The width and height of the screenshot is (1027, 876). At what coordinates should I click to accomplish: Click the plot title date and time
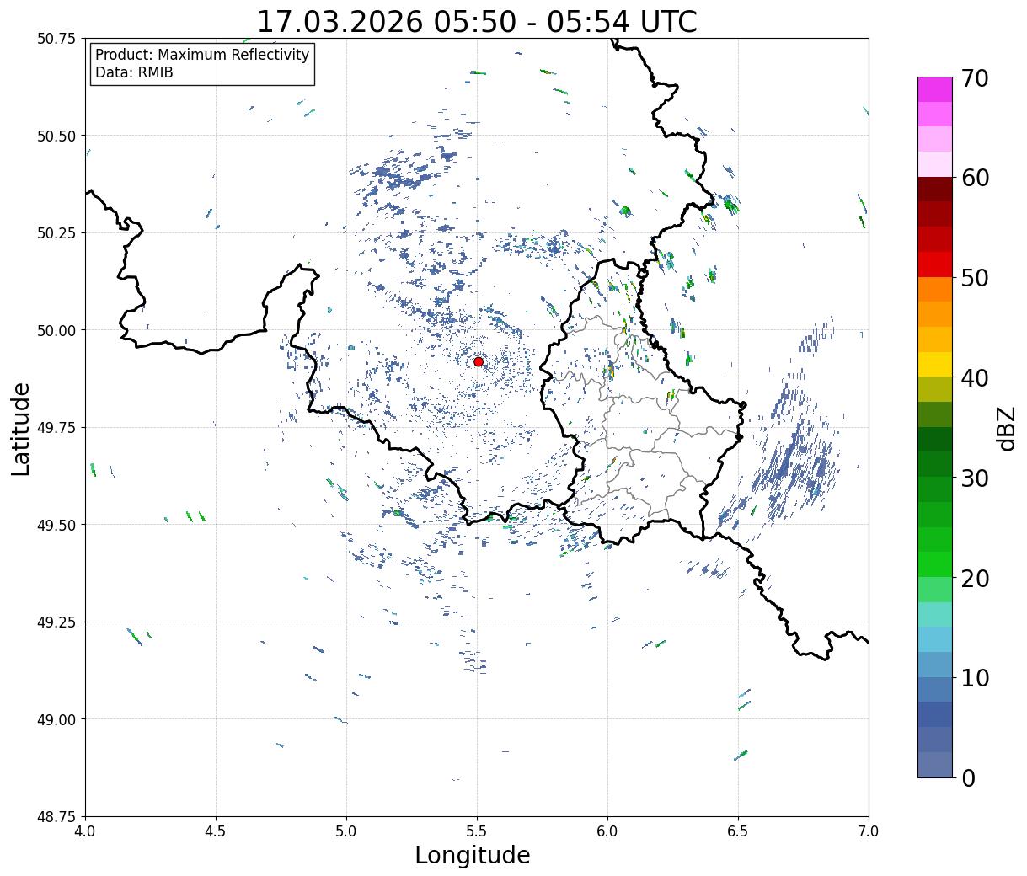coord(477,21)
